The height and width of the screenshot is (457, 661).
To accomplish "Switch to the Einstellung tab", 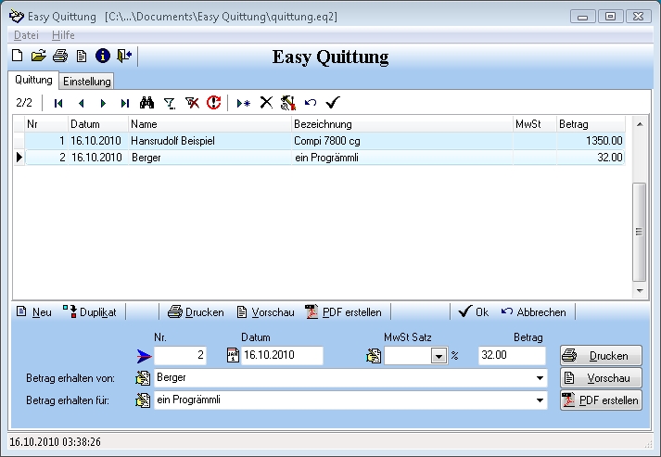I will tap(87, 81).
